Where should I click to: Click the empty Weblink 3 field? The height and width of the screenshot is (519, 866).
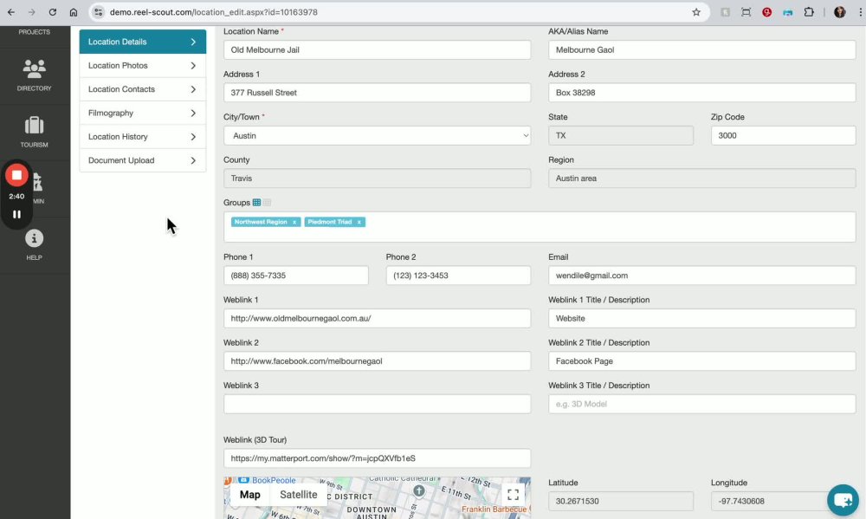[378, 404]
